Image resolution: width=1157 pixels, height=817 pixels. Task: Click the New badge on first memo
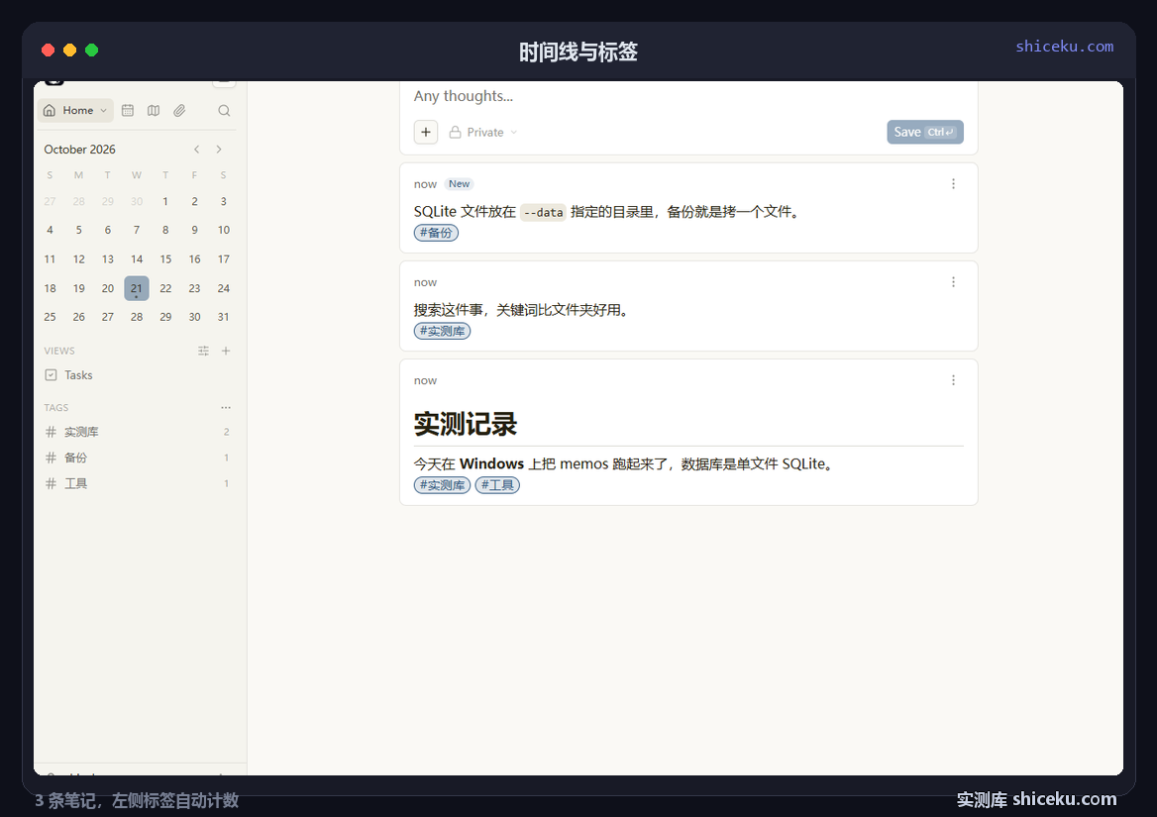pyautogui.click(x=459, y=183)
